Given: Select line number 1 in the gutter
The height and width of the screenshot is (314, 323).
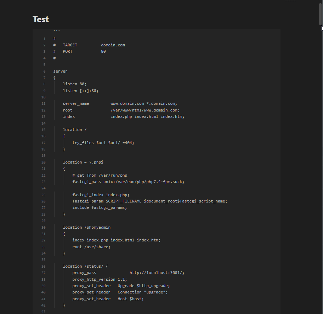Looking at the screenshot, I should pyautogui.click(x=44, y=38).
